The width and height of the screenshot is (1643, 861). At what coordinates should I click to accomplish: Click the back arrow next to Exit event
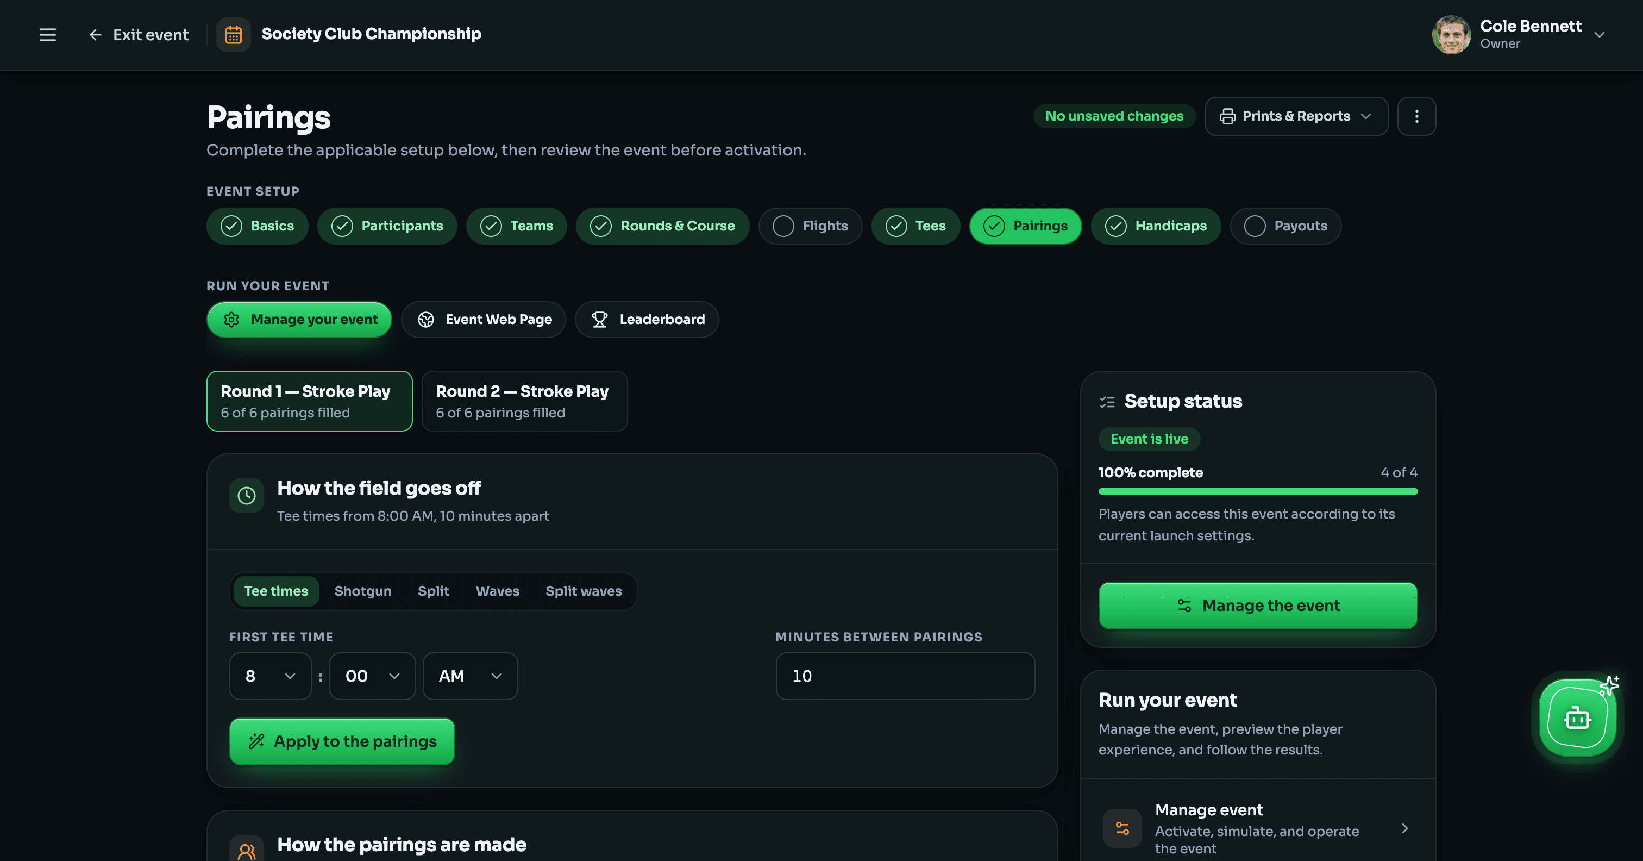click(x=95, y=34)
